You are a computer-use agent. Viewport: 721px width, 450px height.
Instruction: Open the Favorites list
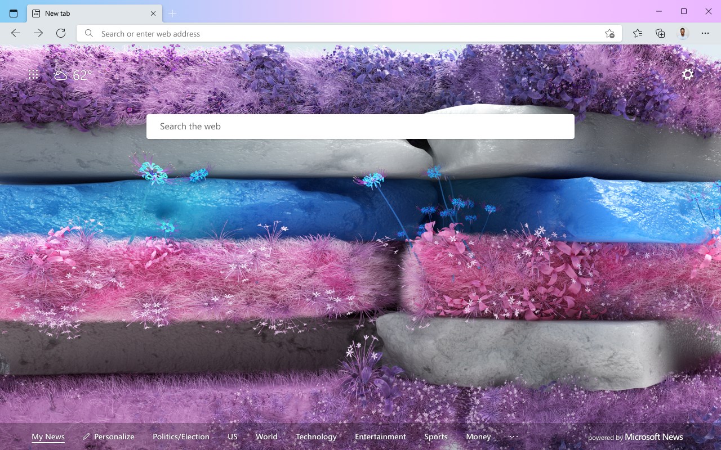point(638,33)
